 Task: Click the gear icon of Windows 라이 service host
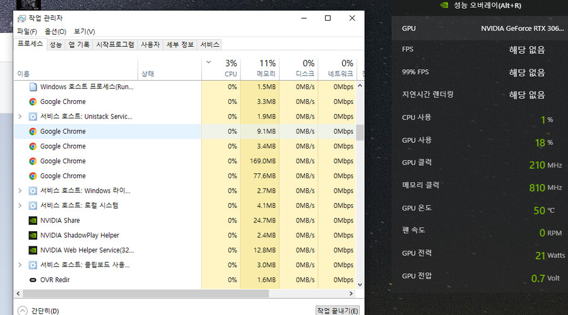[x=33, y=191]
